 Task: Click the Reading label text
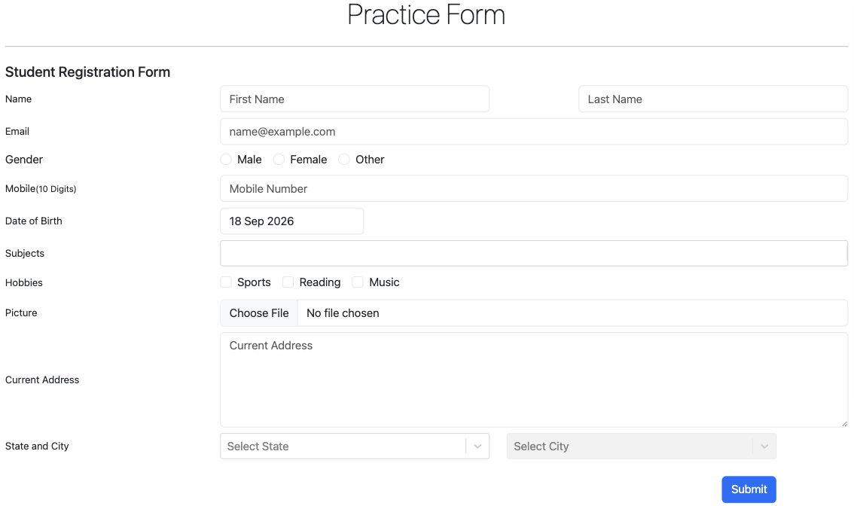[320, 282]
